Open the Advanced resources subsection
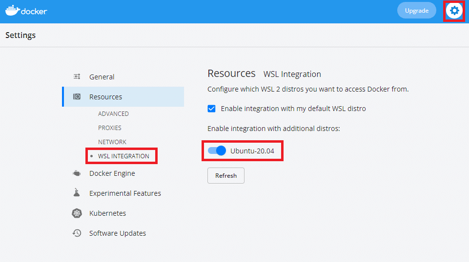The image size is (469, 262). pyautogui.click(x=113, y=114)
